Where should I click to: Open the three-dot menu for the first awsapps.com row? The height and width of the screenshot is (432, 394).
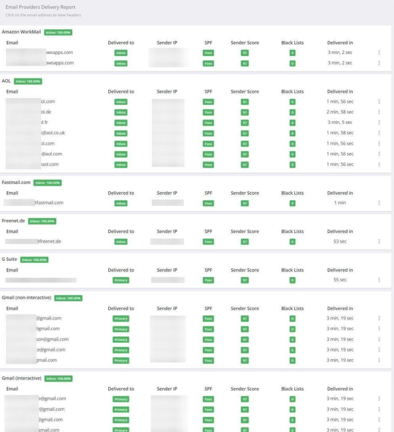379,52
